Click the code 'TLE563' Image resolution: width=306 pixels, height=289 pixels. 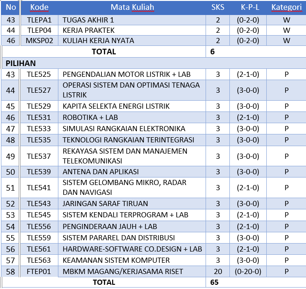(39, 260)
